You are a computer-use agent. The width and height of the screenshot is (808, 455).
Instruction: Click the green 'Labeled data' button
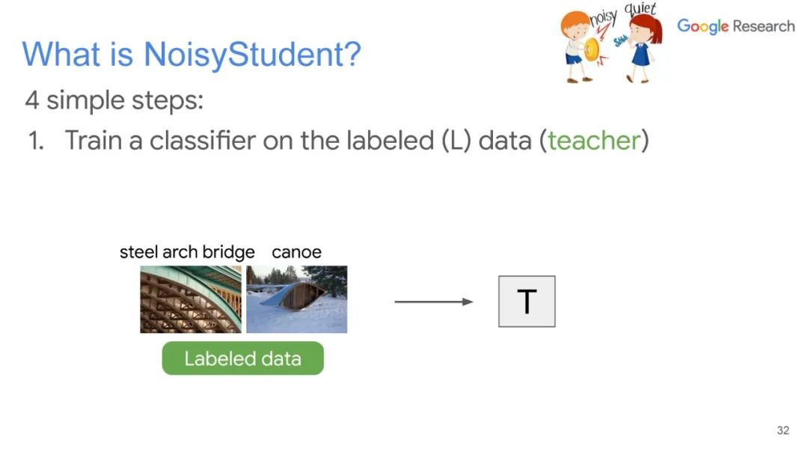(242, 358)
